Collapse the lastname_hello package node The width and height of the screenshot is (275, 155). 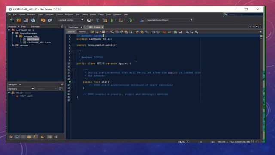coord(17,36)
